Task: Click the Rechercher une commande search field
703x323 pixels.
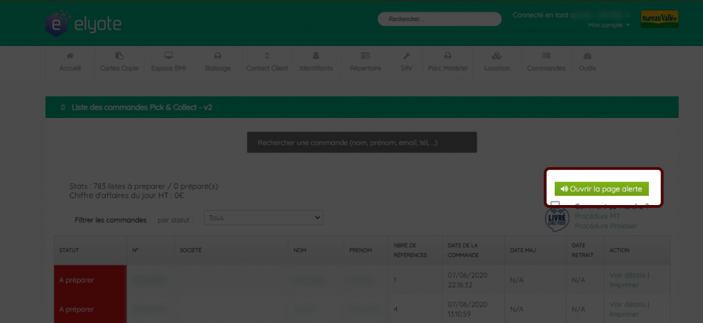Action: [362, 143]
